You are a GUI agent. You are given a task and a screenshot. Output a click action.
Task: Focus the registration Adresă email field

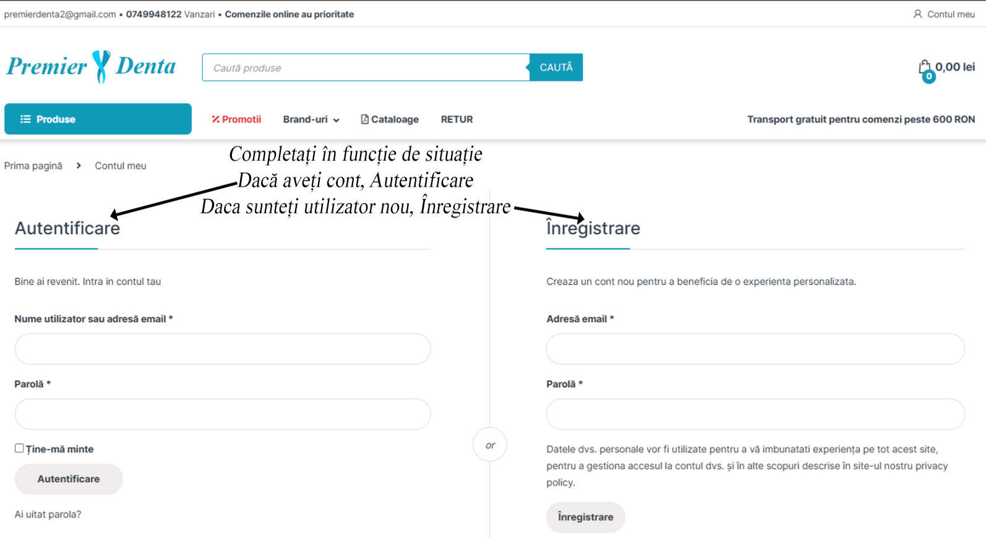[755, 349]
